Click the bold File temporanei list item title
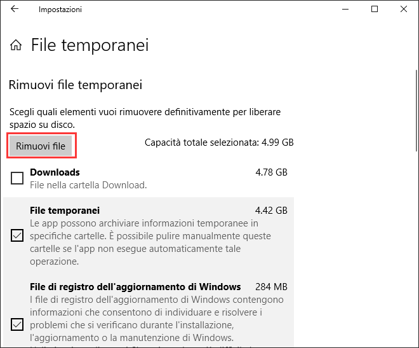 click(x=65, y=211)
